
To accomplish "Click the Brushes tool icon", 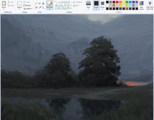I will point(50,4).
